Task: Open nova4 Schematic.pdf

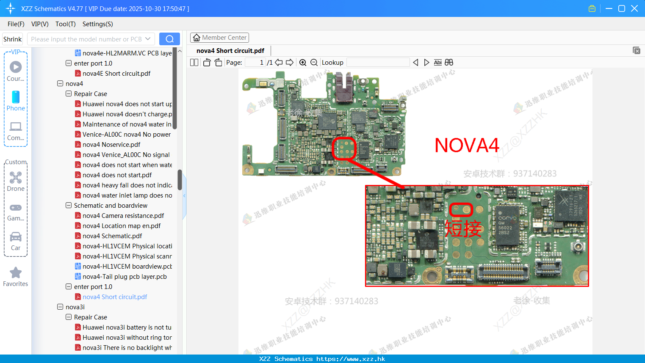Action: tap(112, 236)
